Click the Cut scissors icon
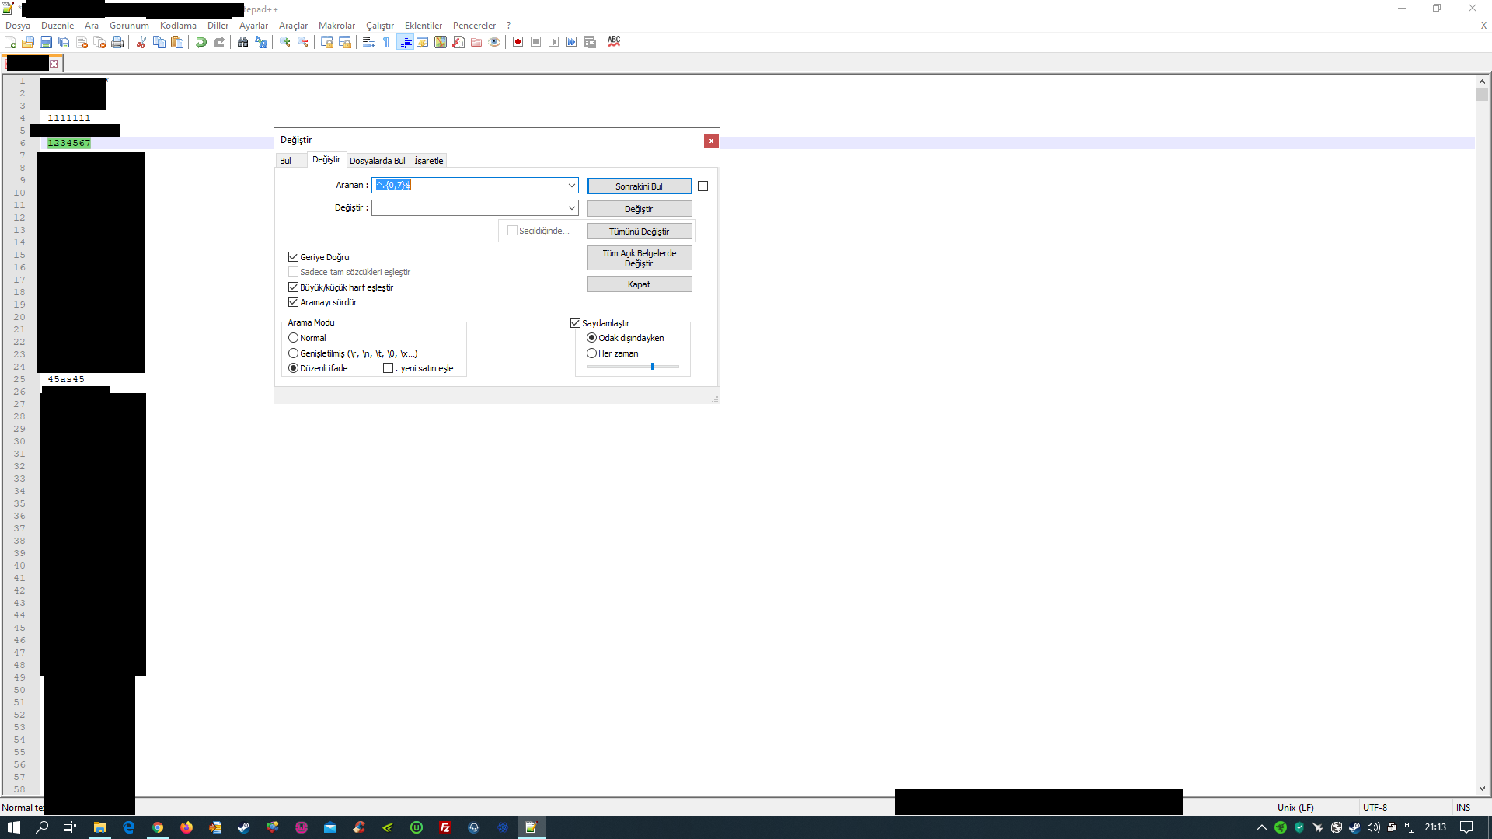 pos(141,42)
